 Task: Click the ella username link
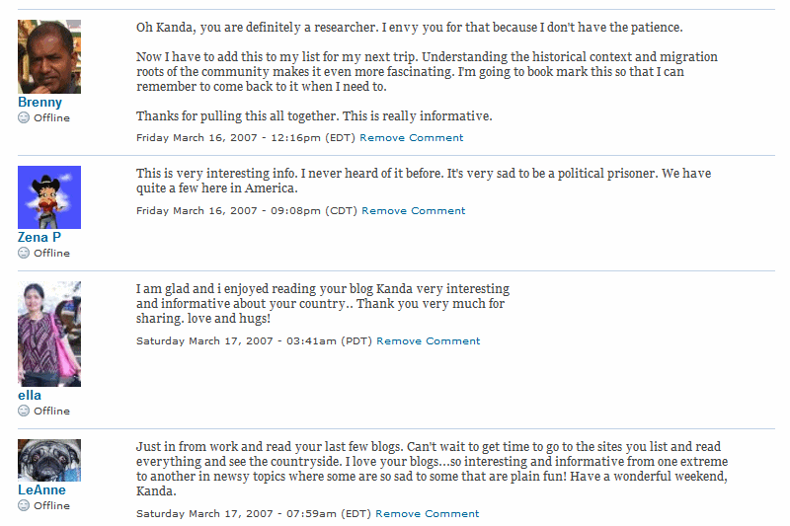(30, 395)
